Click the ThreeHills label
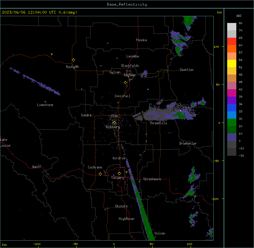 point(158,123)
